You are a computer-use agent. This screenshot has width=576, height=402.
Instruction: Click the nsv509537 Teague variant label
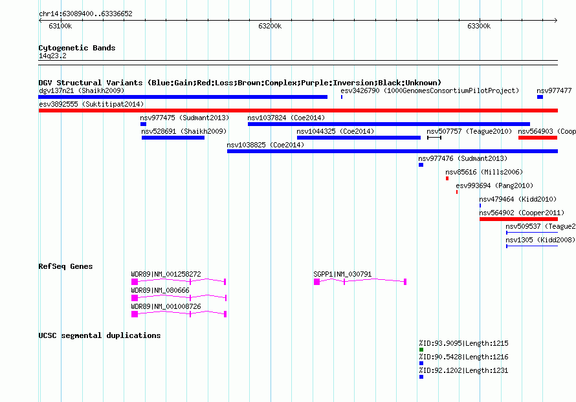point(540,226)
